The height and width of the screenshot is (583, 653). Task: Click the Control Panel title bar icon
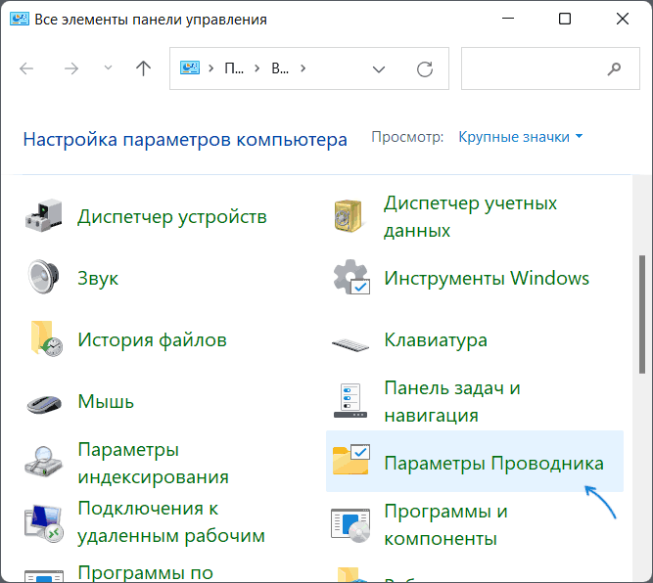(20, 20)
